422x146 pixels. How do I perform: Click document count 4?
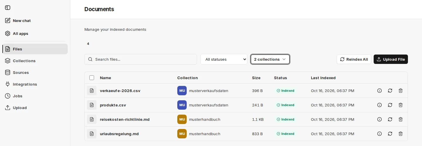tap(88, 44)
